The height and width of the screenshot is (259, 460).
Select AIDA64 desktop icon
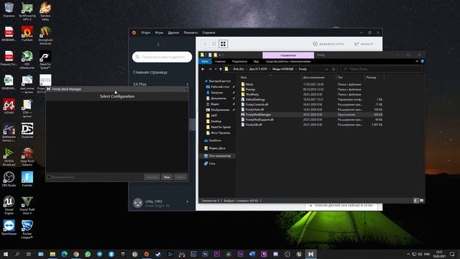pos(9,106)
